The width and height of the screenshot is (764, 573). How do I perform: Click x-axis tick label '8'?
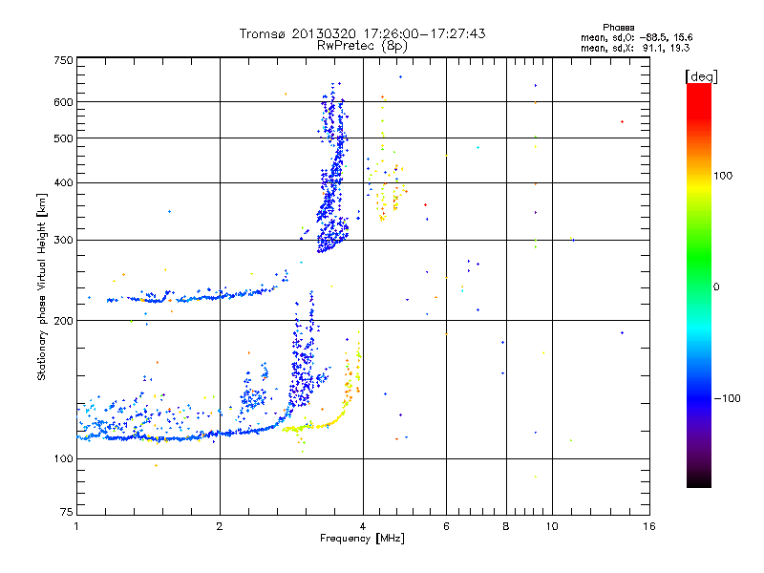pos(506,526)
